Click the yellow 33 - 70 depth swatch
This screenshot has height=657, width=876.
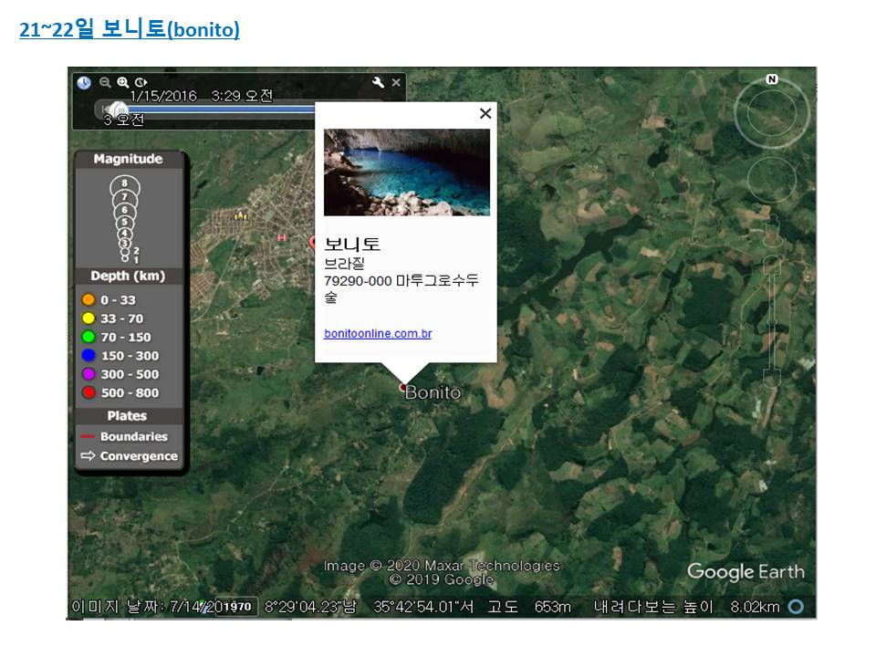pos(89,318)
